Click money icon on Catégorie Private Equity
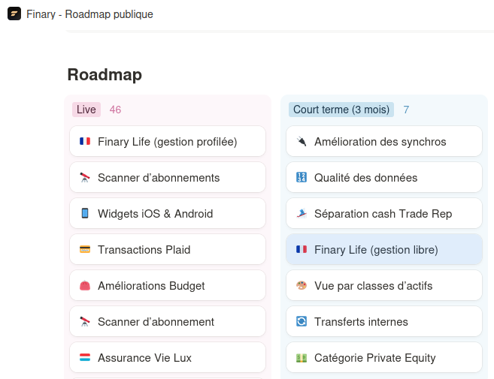494x379 pixels. [301, 358]
